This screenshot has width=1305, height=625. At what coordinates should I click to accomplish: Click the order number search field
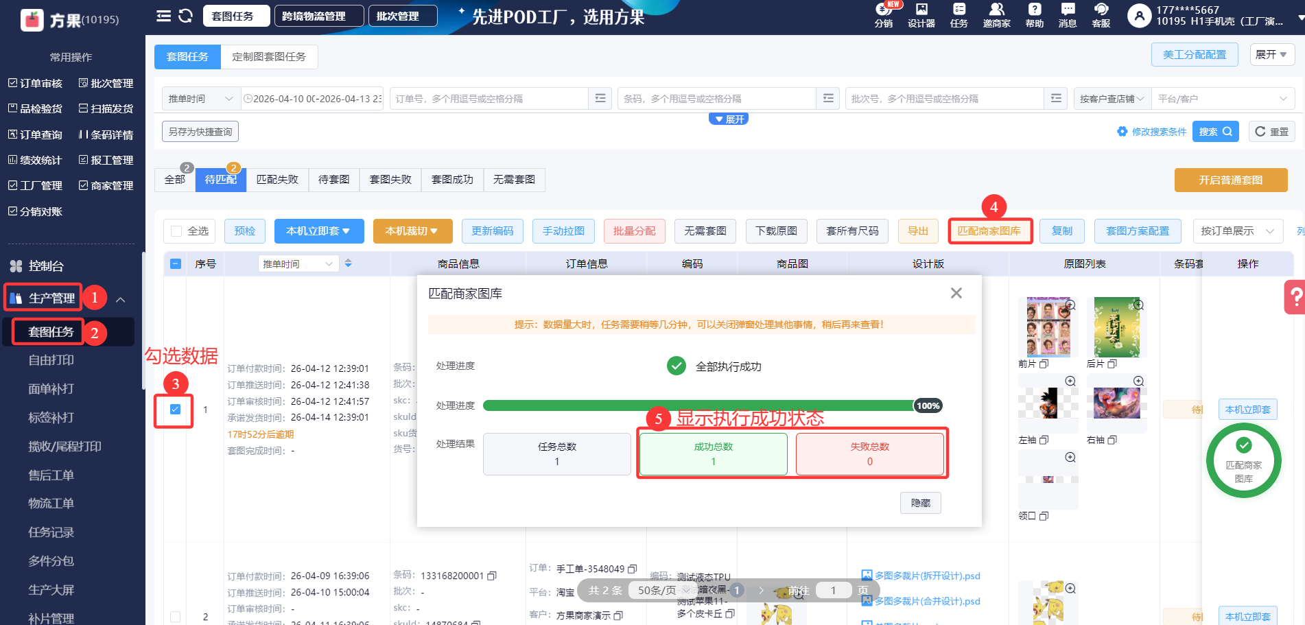pyautogui.click(x=489, y=99)
